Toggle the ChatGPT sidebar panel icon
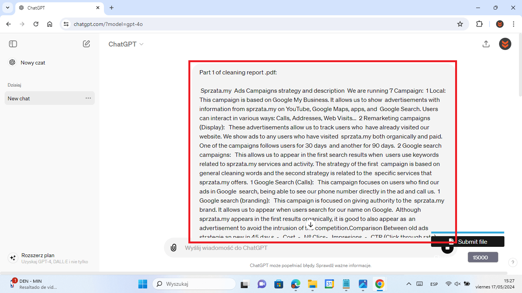 [13, 44]
